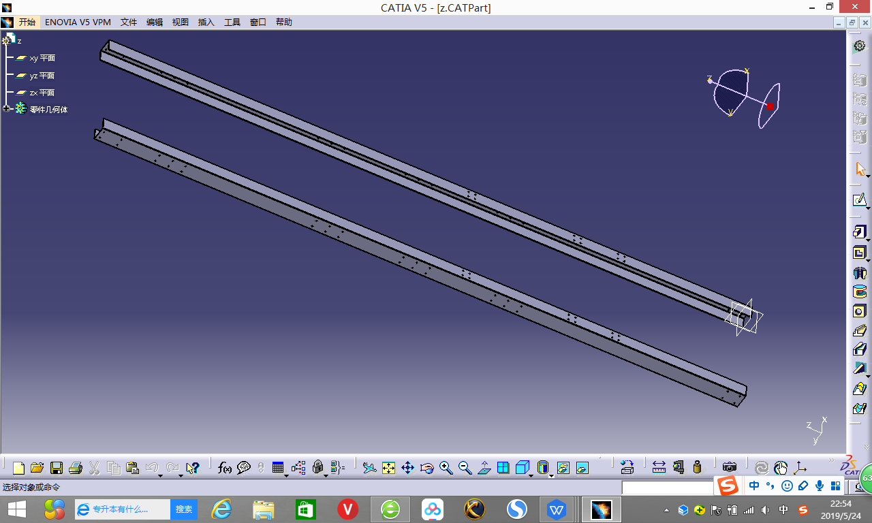Click the orange Select arrow tool
Screen dimensions: 872x523
coord(860,169)
